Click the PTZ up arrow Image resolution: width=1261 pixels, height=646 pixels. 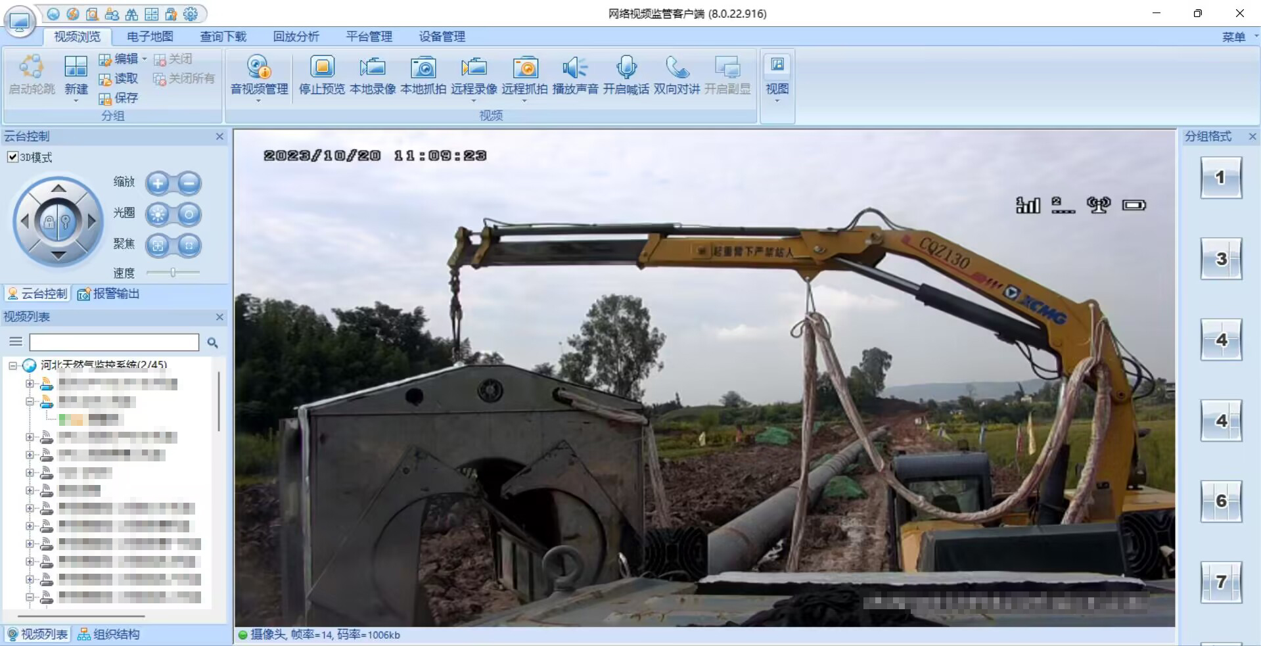tap(58, 189)
